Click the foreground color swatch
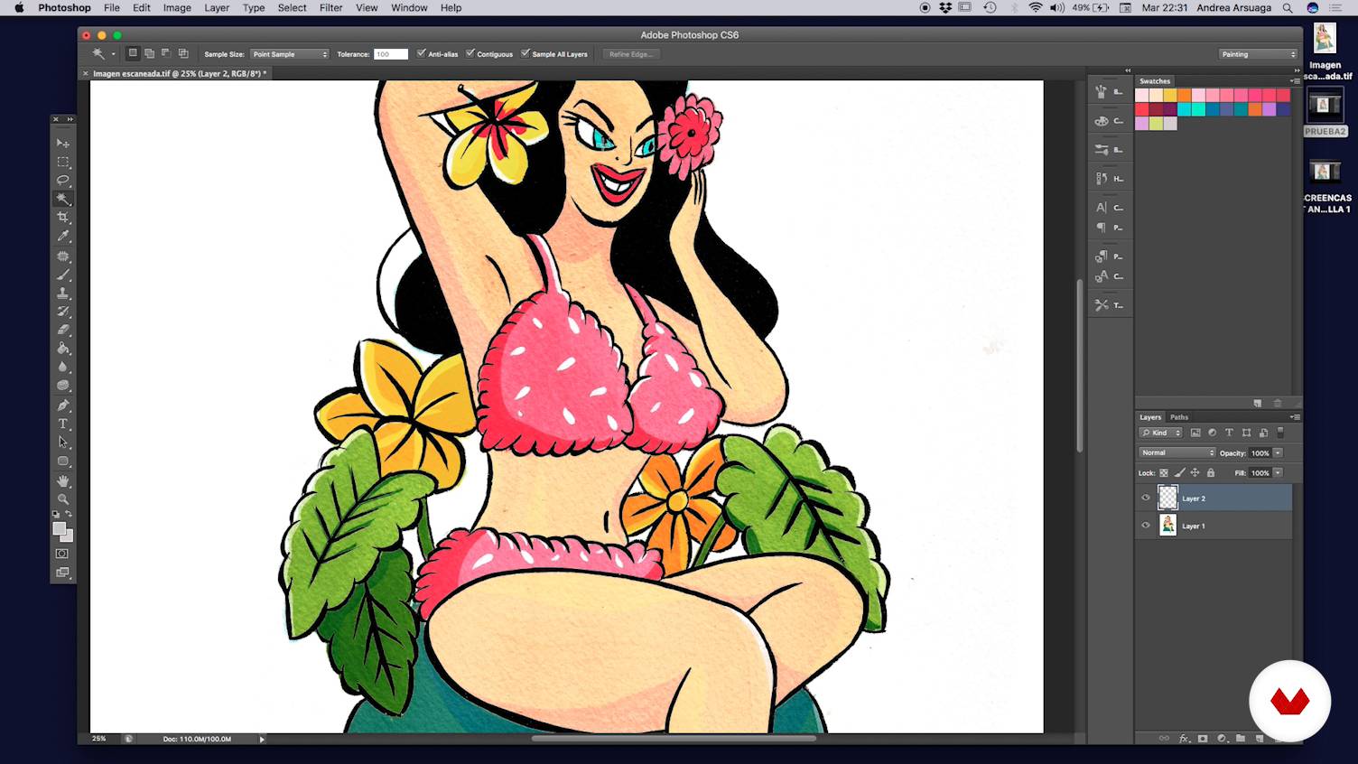This screenshot has width=1358, height=764. coord(59,529)
